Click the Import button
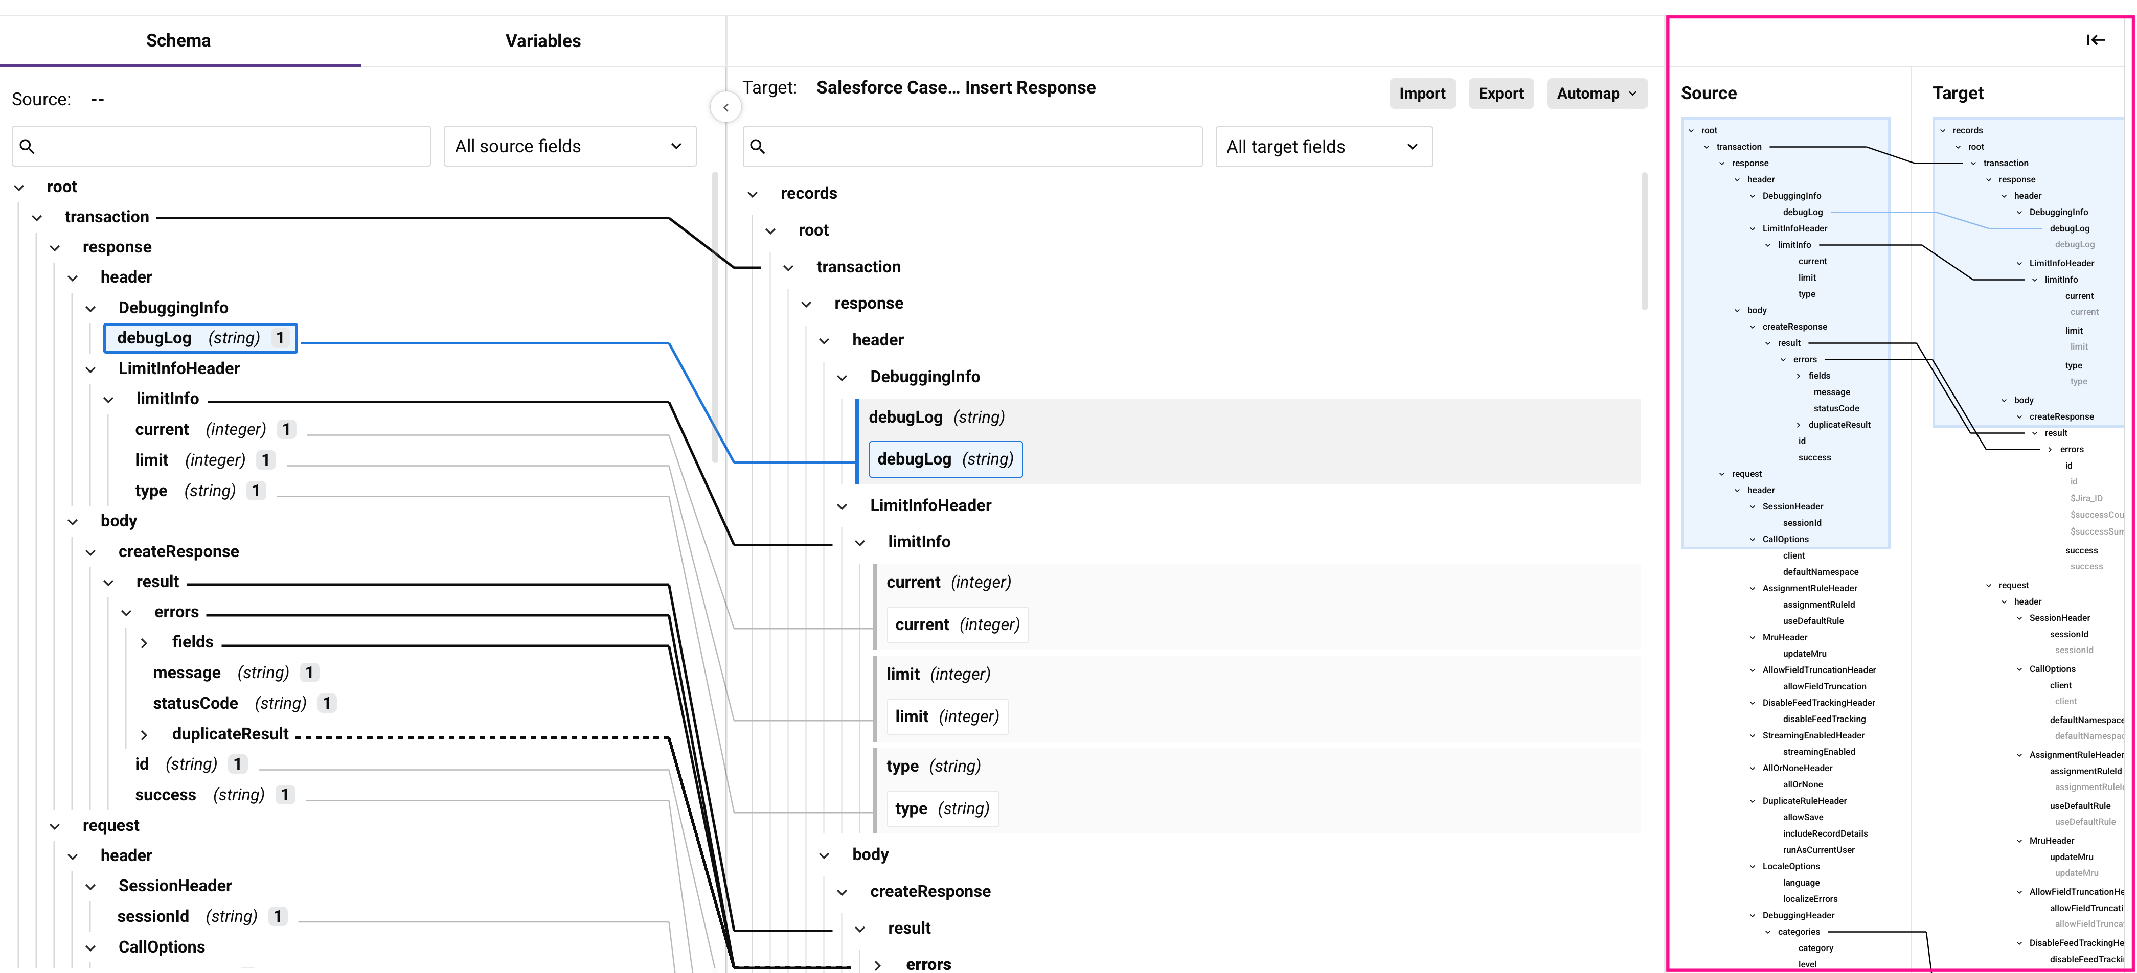 coord(1422,94)
